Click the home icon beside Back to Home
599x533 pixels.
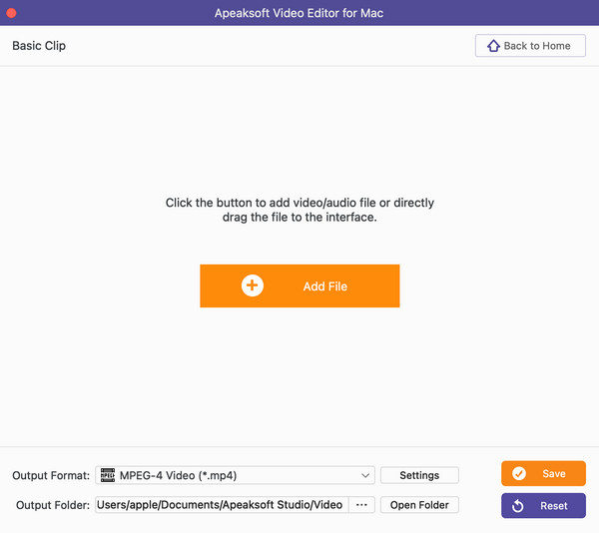point(493,46)
